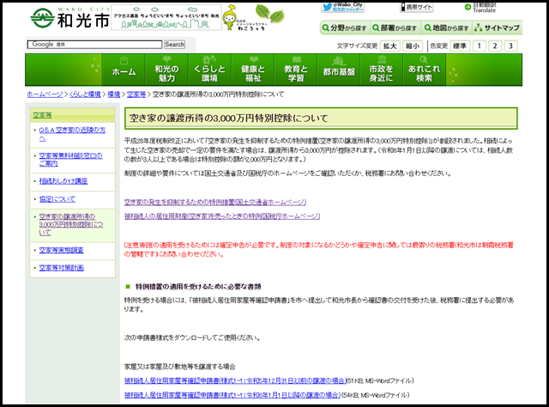The height and width of the screenshot is (407, 549).
Task: Open the 健康と福祉 menu tab
Action: pyautogui.click(x=253, y=70)
